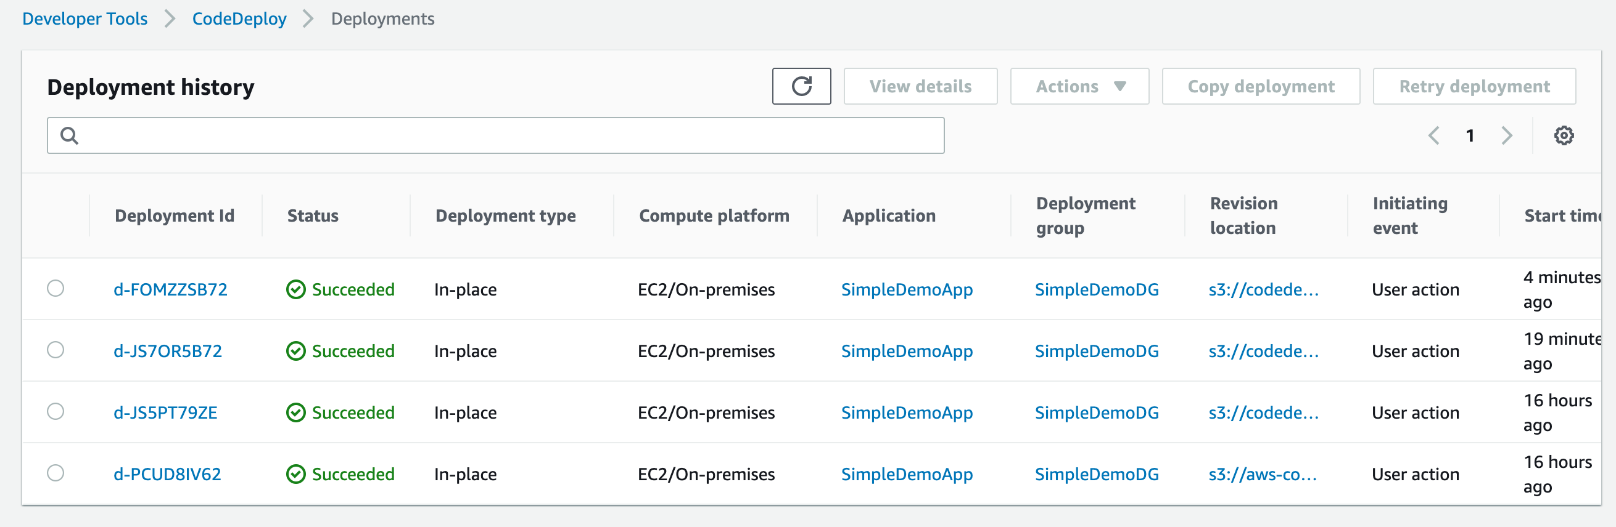Click the 4 minutes ago start time
1616x527 pixels.
point(1562,289)
